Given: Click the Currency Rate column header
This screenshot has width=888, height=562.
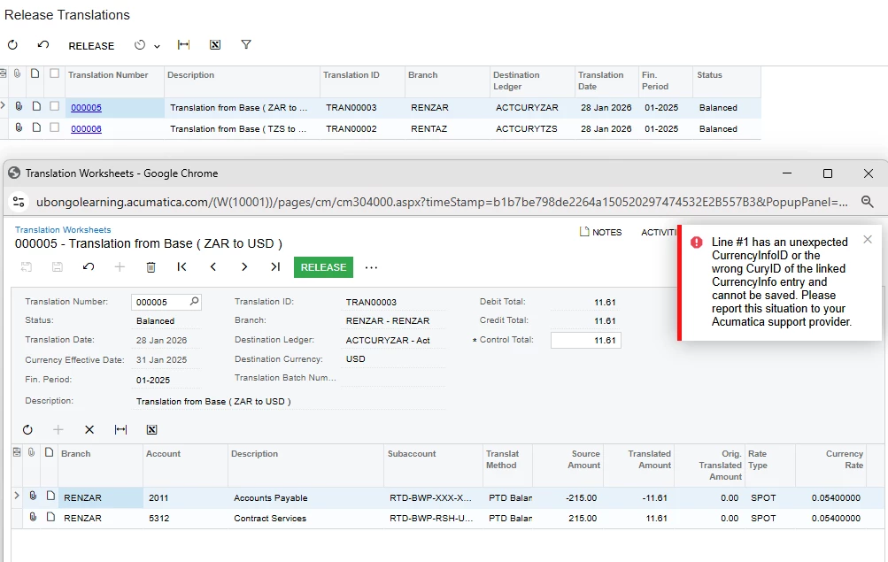Looking at the screenshot, I should [x=844, y=459].
